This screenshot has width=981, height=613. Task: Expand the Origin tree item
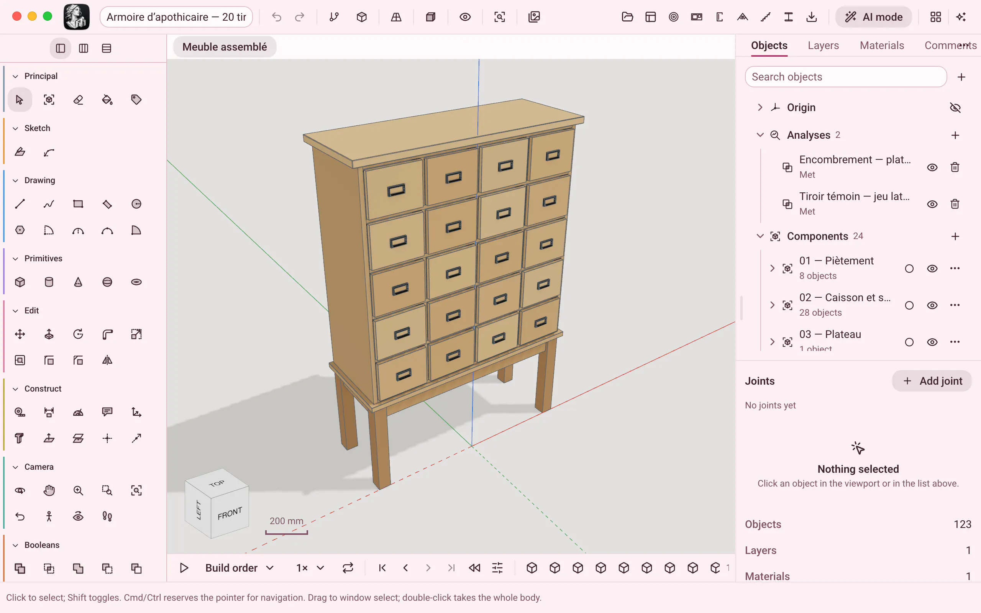[760, 107]
